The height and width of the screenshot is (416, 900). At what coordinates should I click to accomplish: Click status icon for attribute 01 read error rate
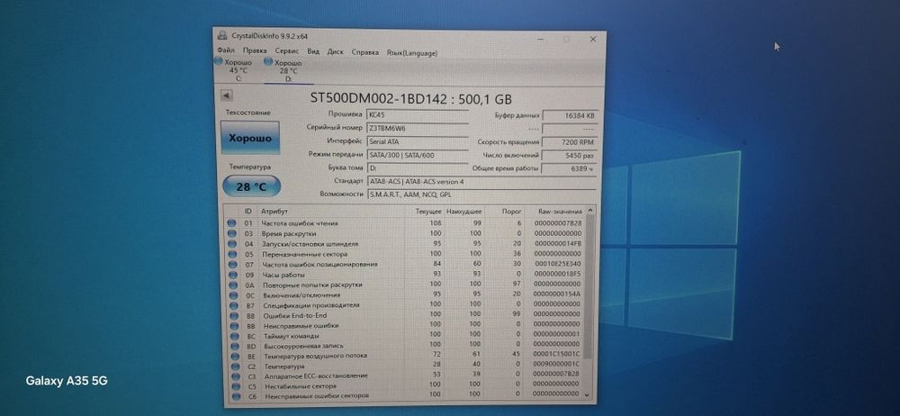pos(232,223)
